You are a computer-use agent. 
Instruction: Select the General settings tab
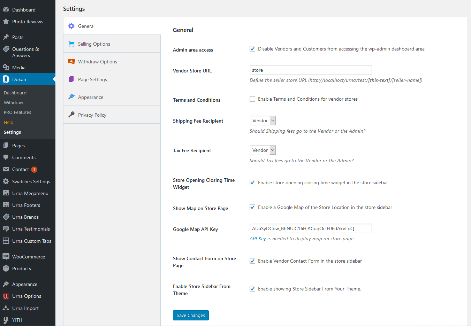(x=112, y=26)
